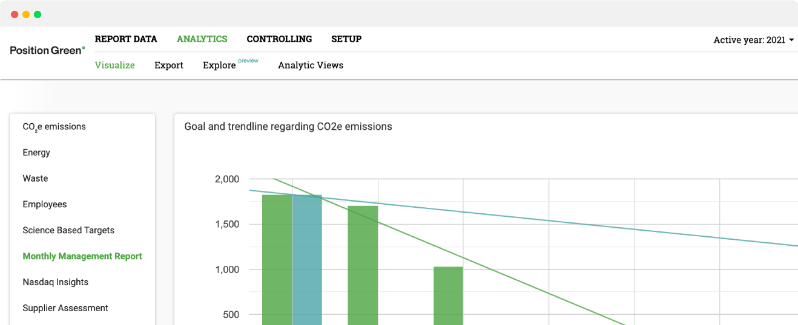Open the REPORT DATA menu
798x325 pixels.
126,39
